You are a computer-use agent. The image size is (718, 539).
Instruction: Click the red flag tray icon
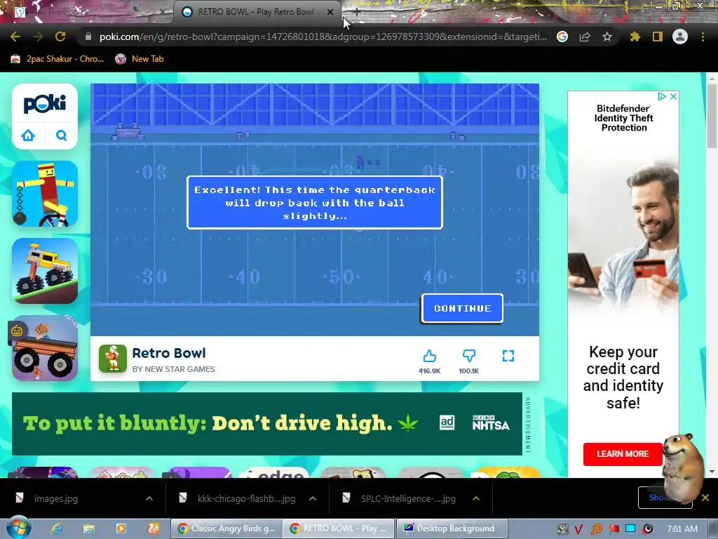click(613, 529)
